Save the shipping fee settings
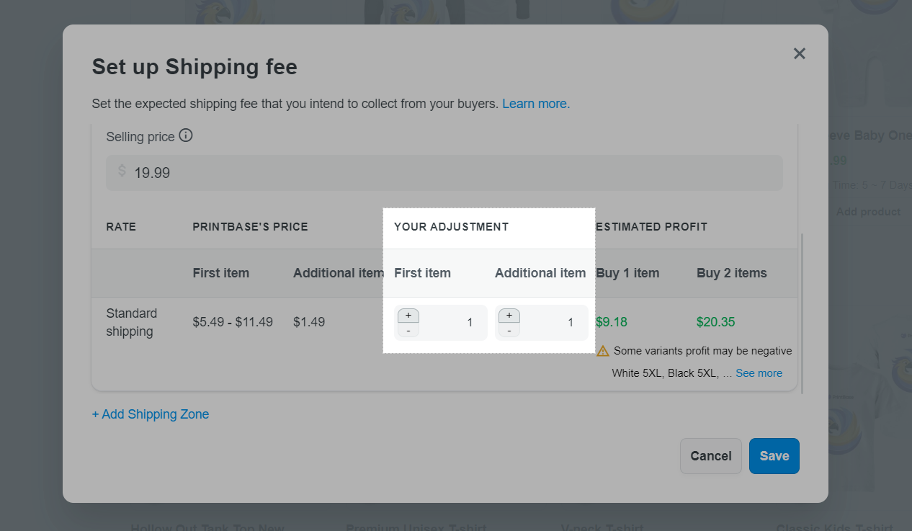The height and width of the screenshot is (531, 912). [774, 456]
